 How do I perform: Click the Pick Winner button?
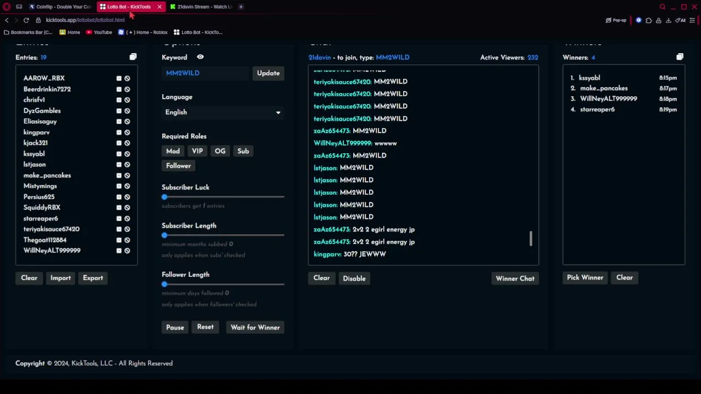[x=585, y=277]
